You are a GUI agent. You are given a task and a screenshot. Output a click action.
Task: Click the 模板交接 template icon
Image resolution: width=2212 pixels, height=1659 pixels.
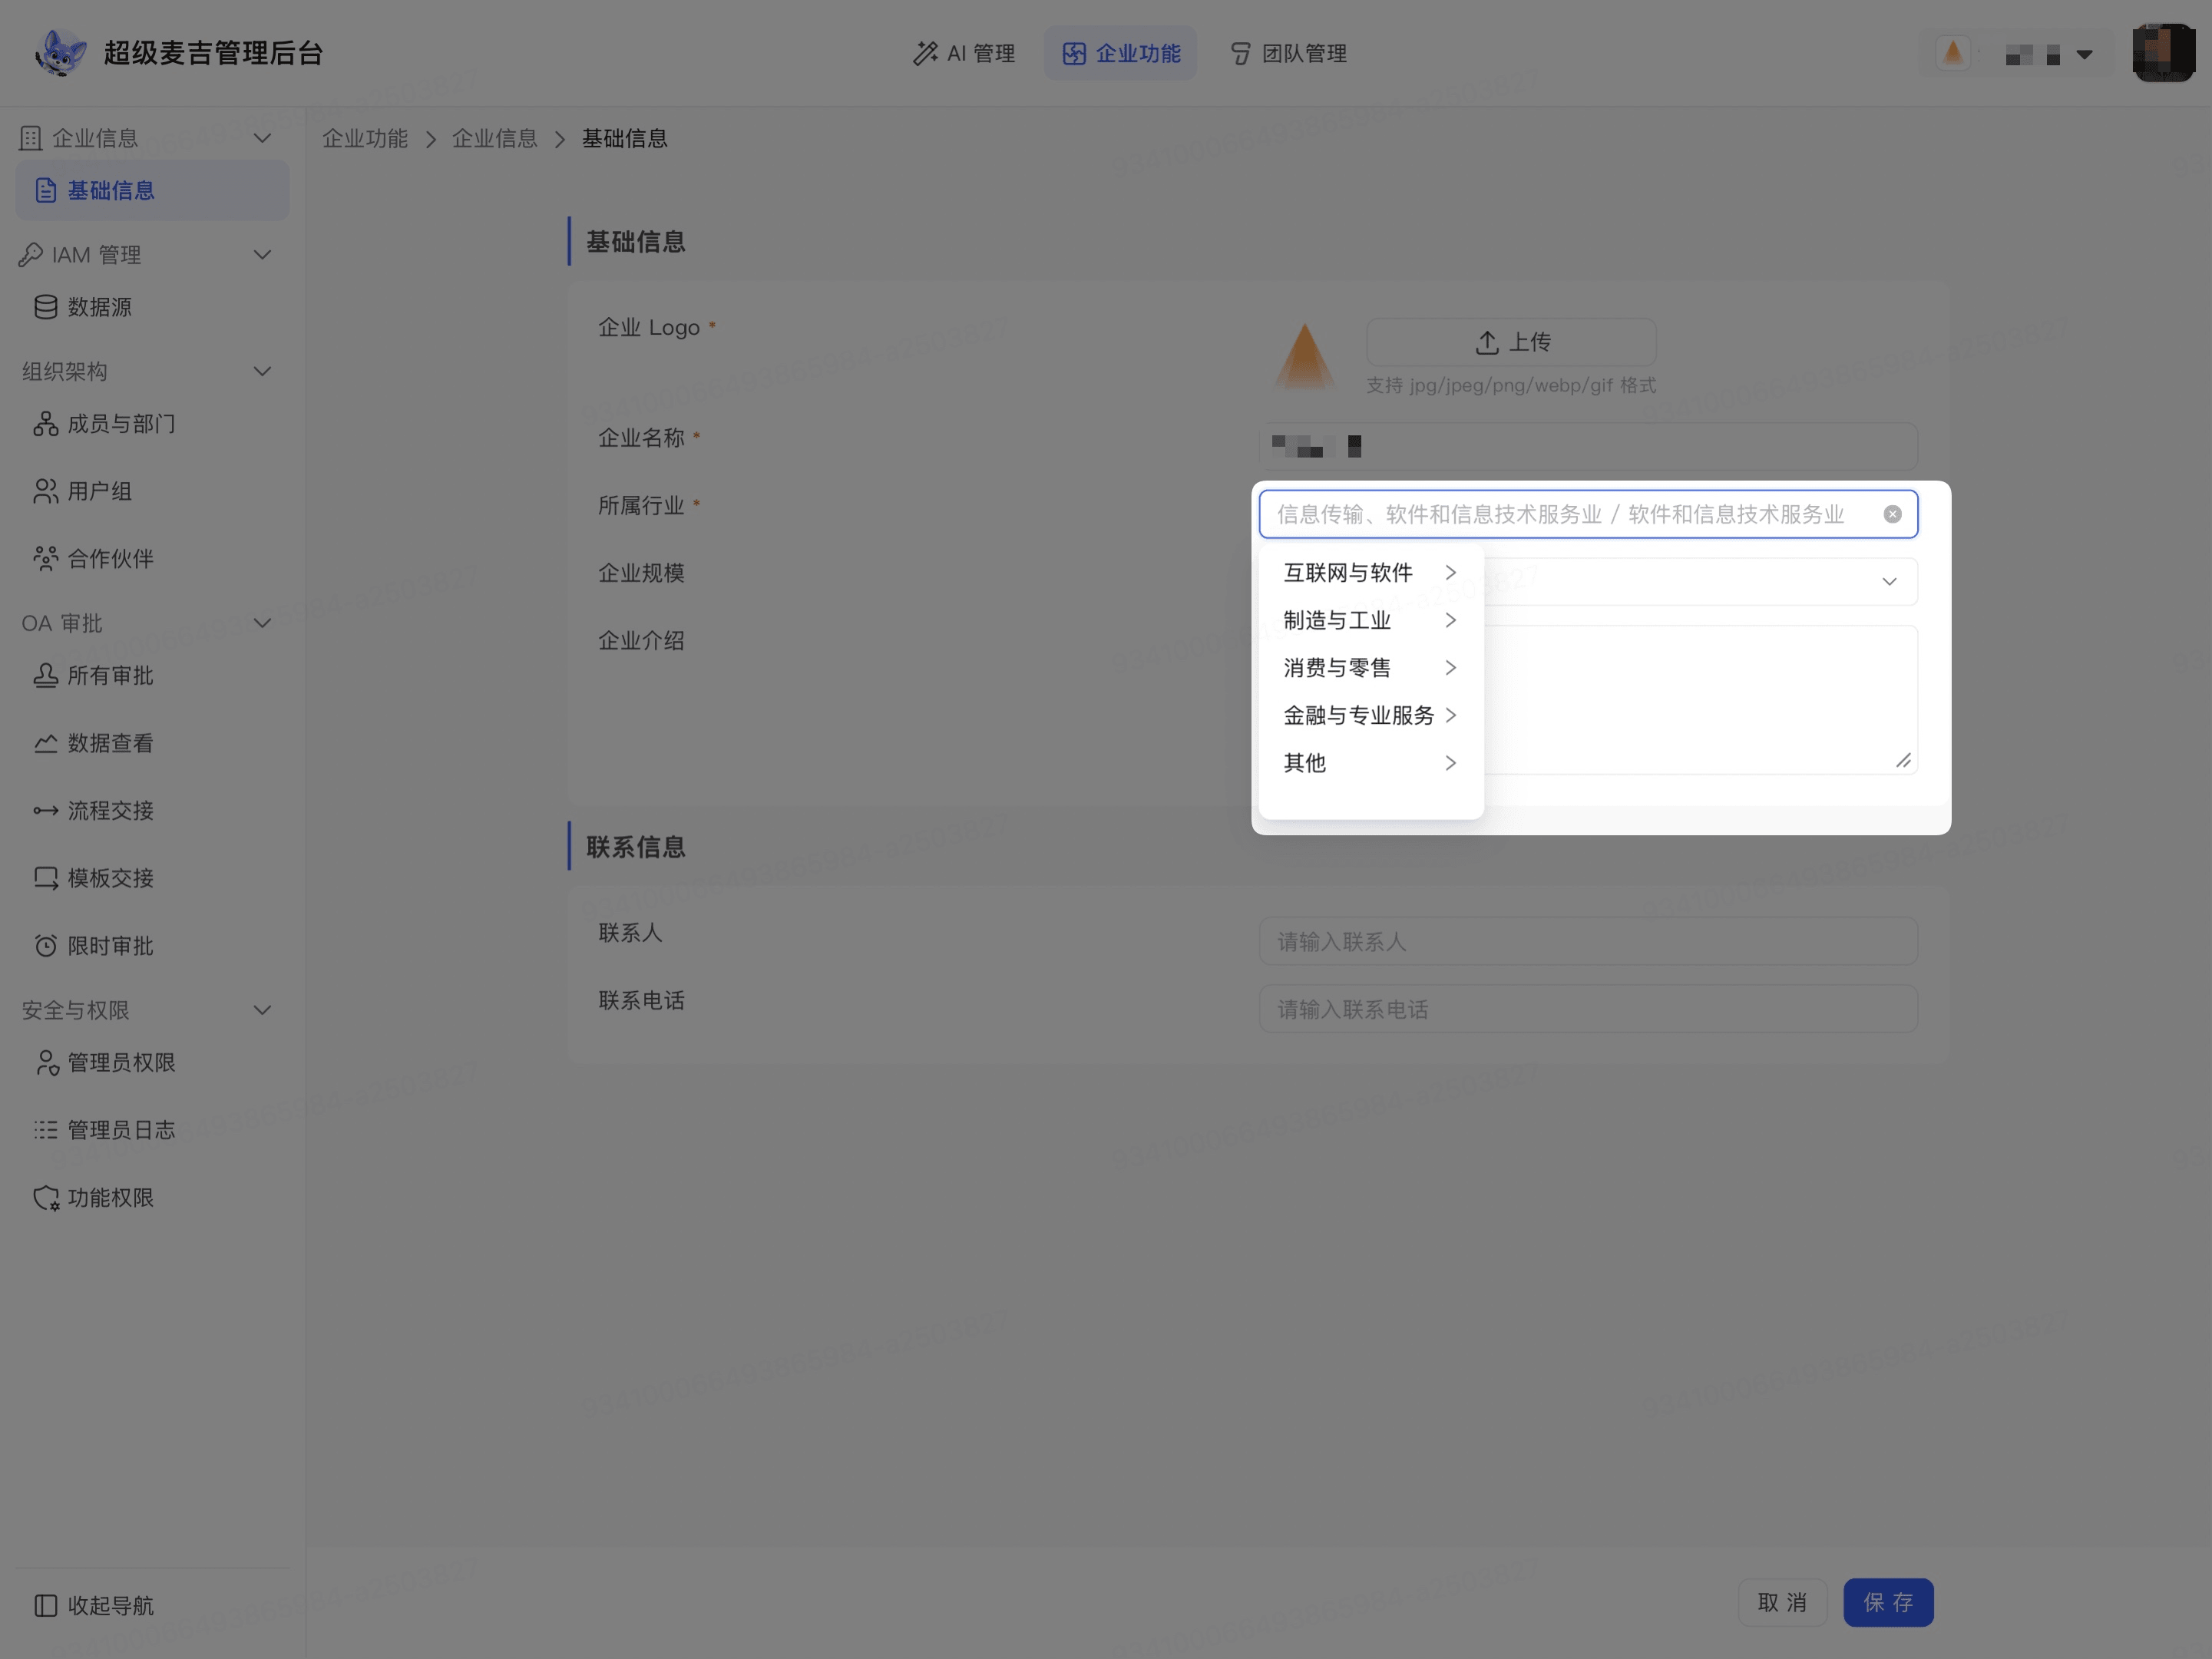tap(46, 878)
